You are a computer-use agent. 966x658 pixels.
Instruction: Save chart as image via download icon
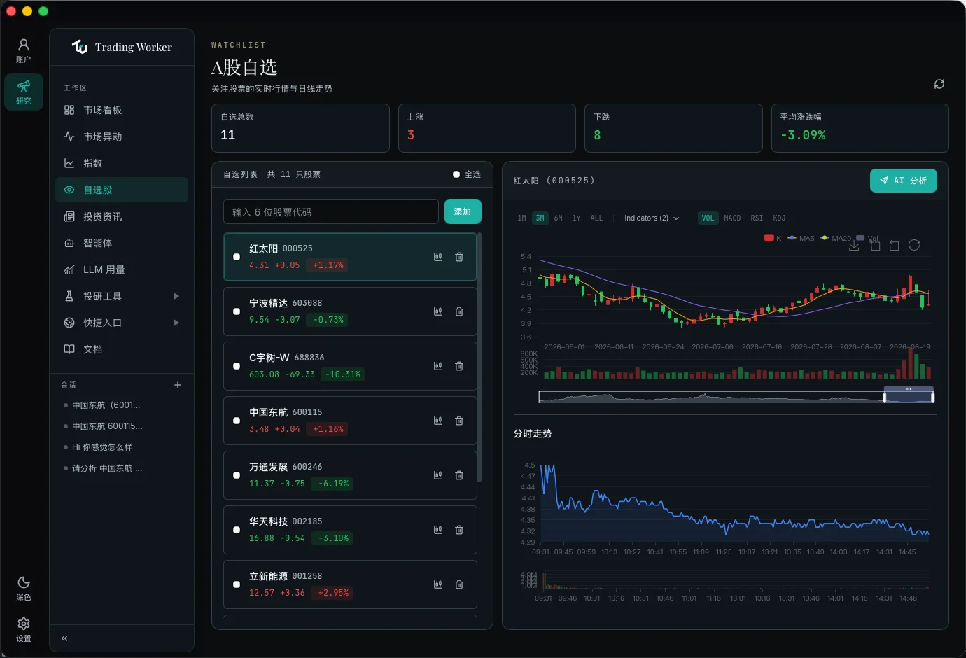pyautogui.click(x=854, y=246)
